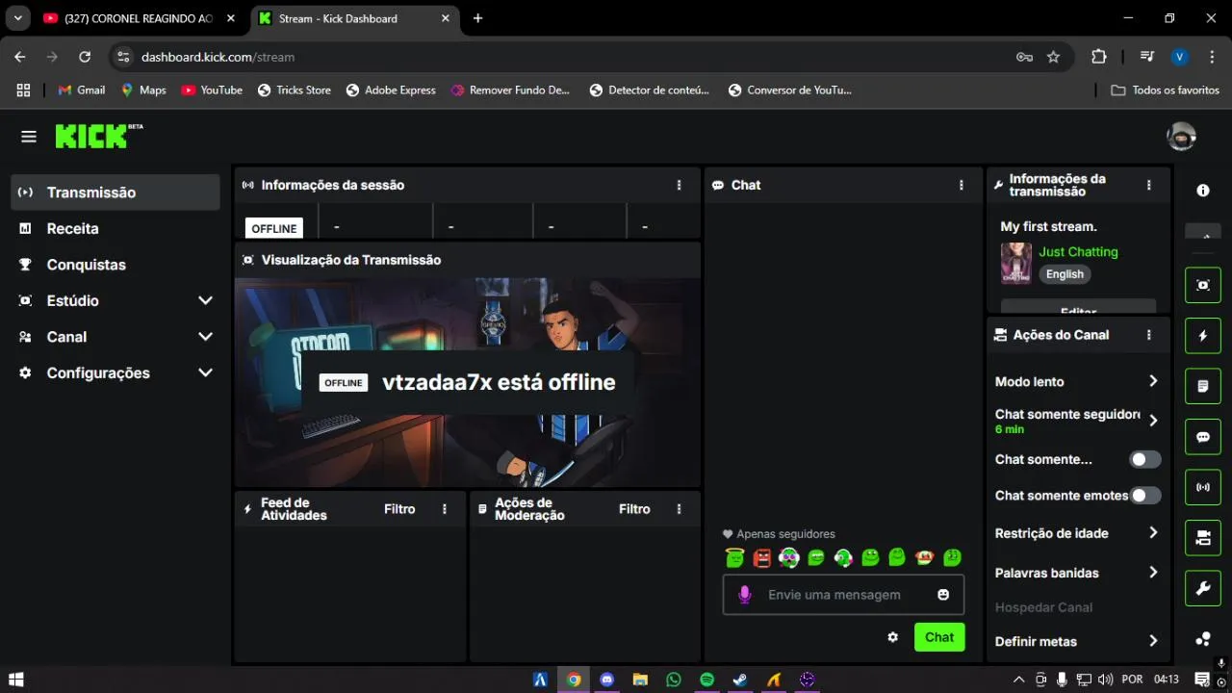The width and height of the screenshot is (1232, 693).
Task: Open Adobe Express bookmark
Action: point(391,90)
